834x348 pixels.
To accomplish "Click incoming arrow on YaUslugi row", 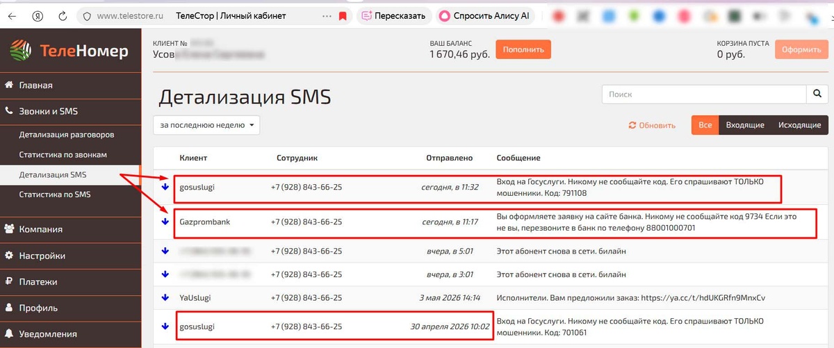I will tap(165, 297).
